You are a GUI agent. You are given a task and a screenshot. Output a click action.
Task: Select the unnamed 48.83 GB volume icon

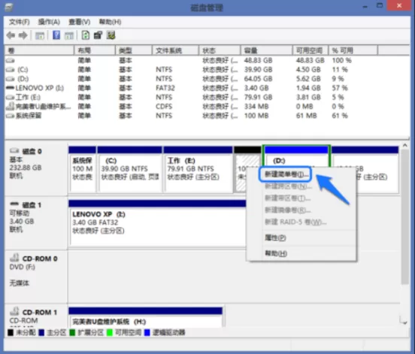(11, 61)
